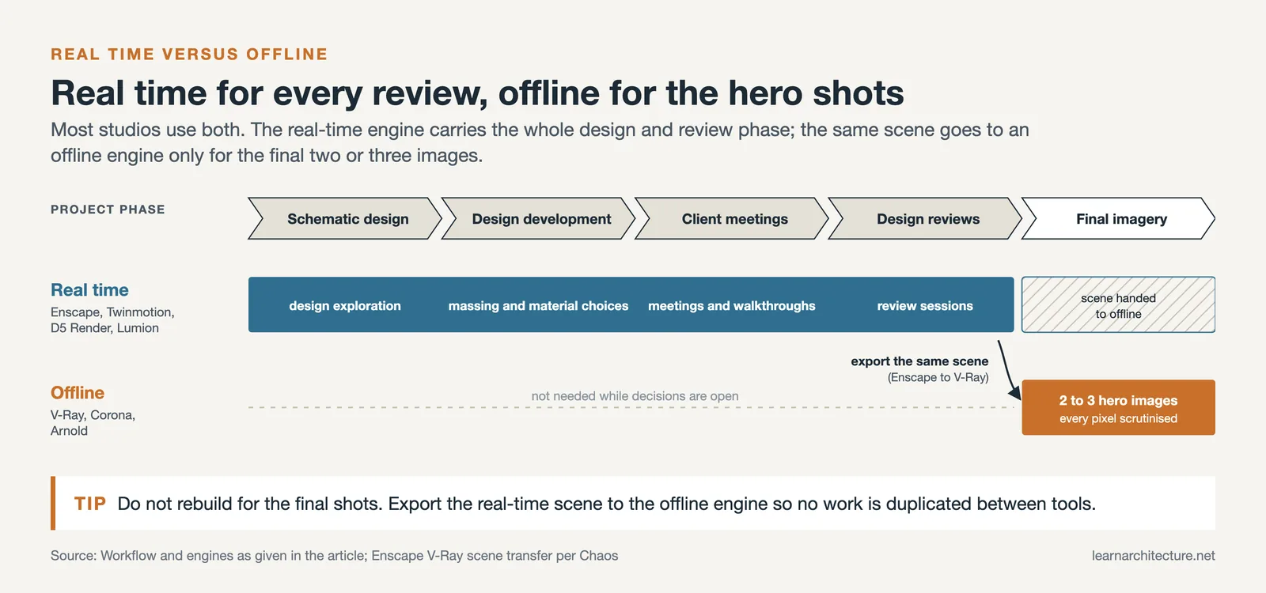Viewport: 1266px width, 593px height.
Task: Open the learnarchitecture.net credit
Action: click(1154, 556)
